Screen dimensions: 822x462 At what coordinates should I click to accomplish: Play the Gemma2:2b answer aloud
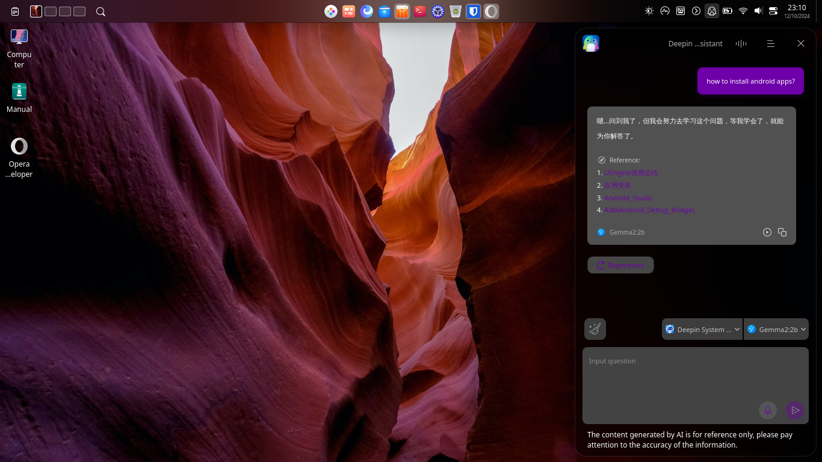pos(767,232)
